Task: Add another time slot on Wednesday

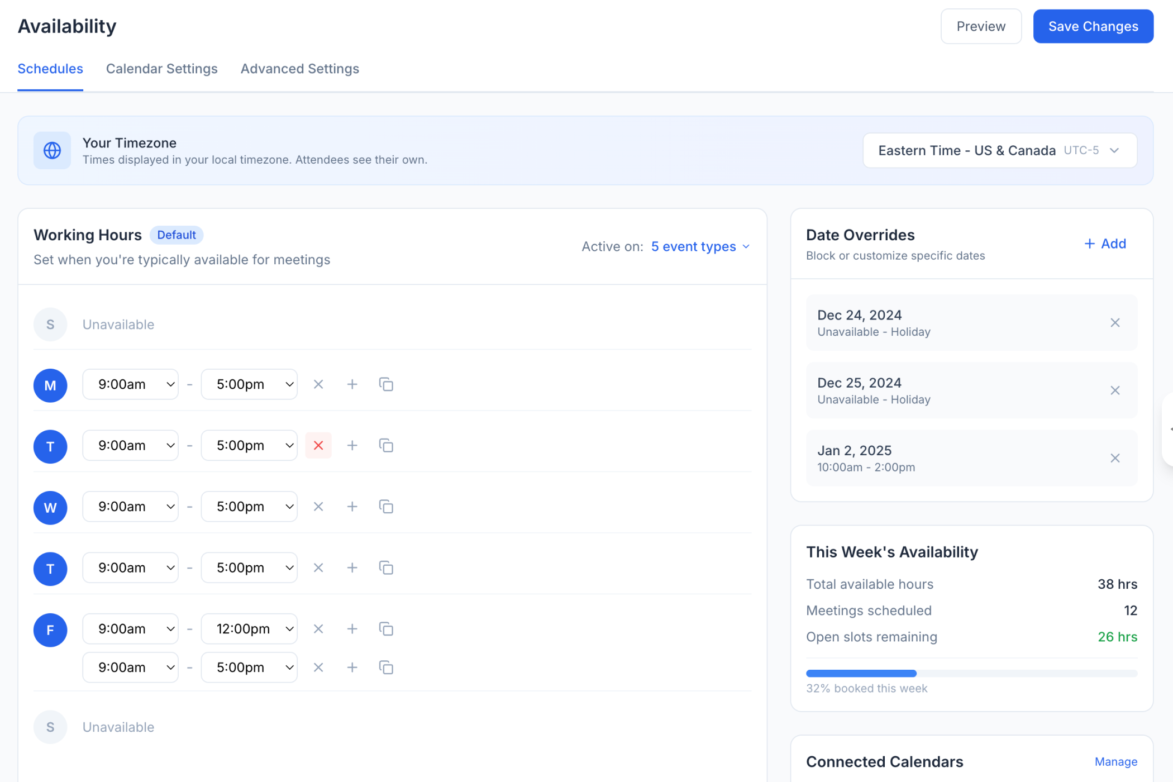Action: coord(352,507)
